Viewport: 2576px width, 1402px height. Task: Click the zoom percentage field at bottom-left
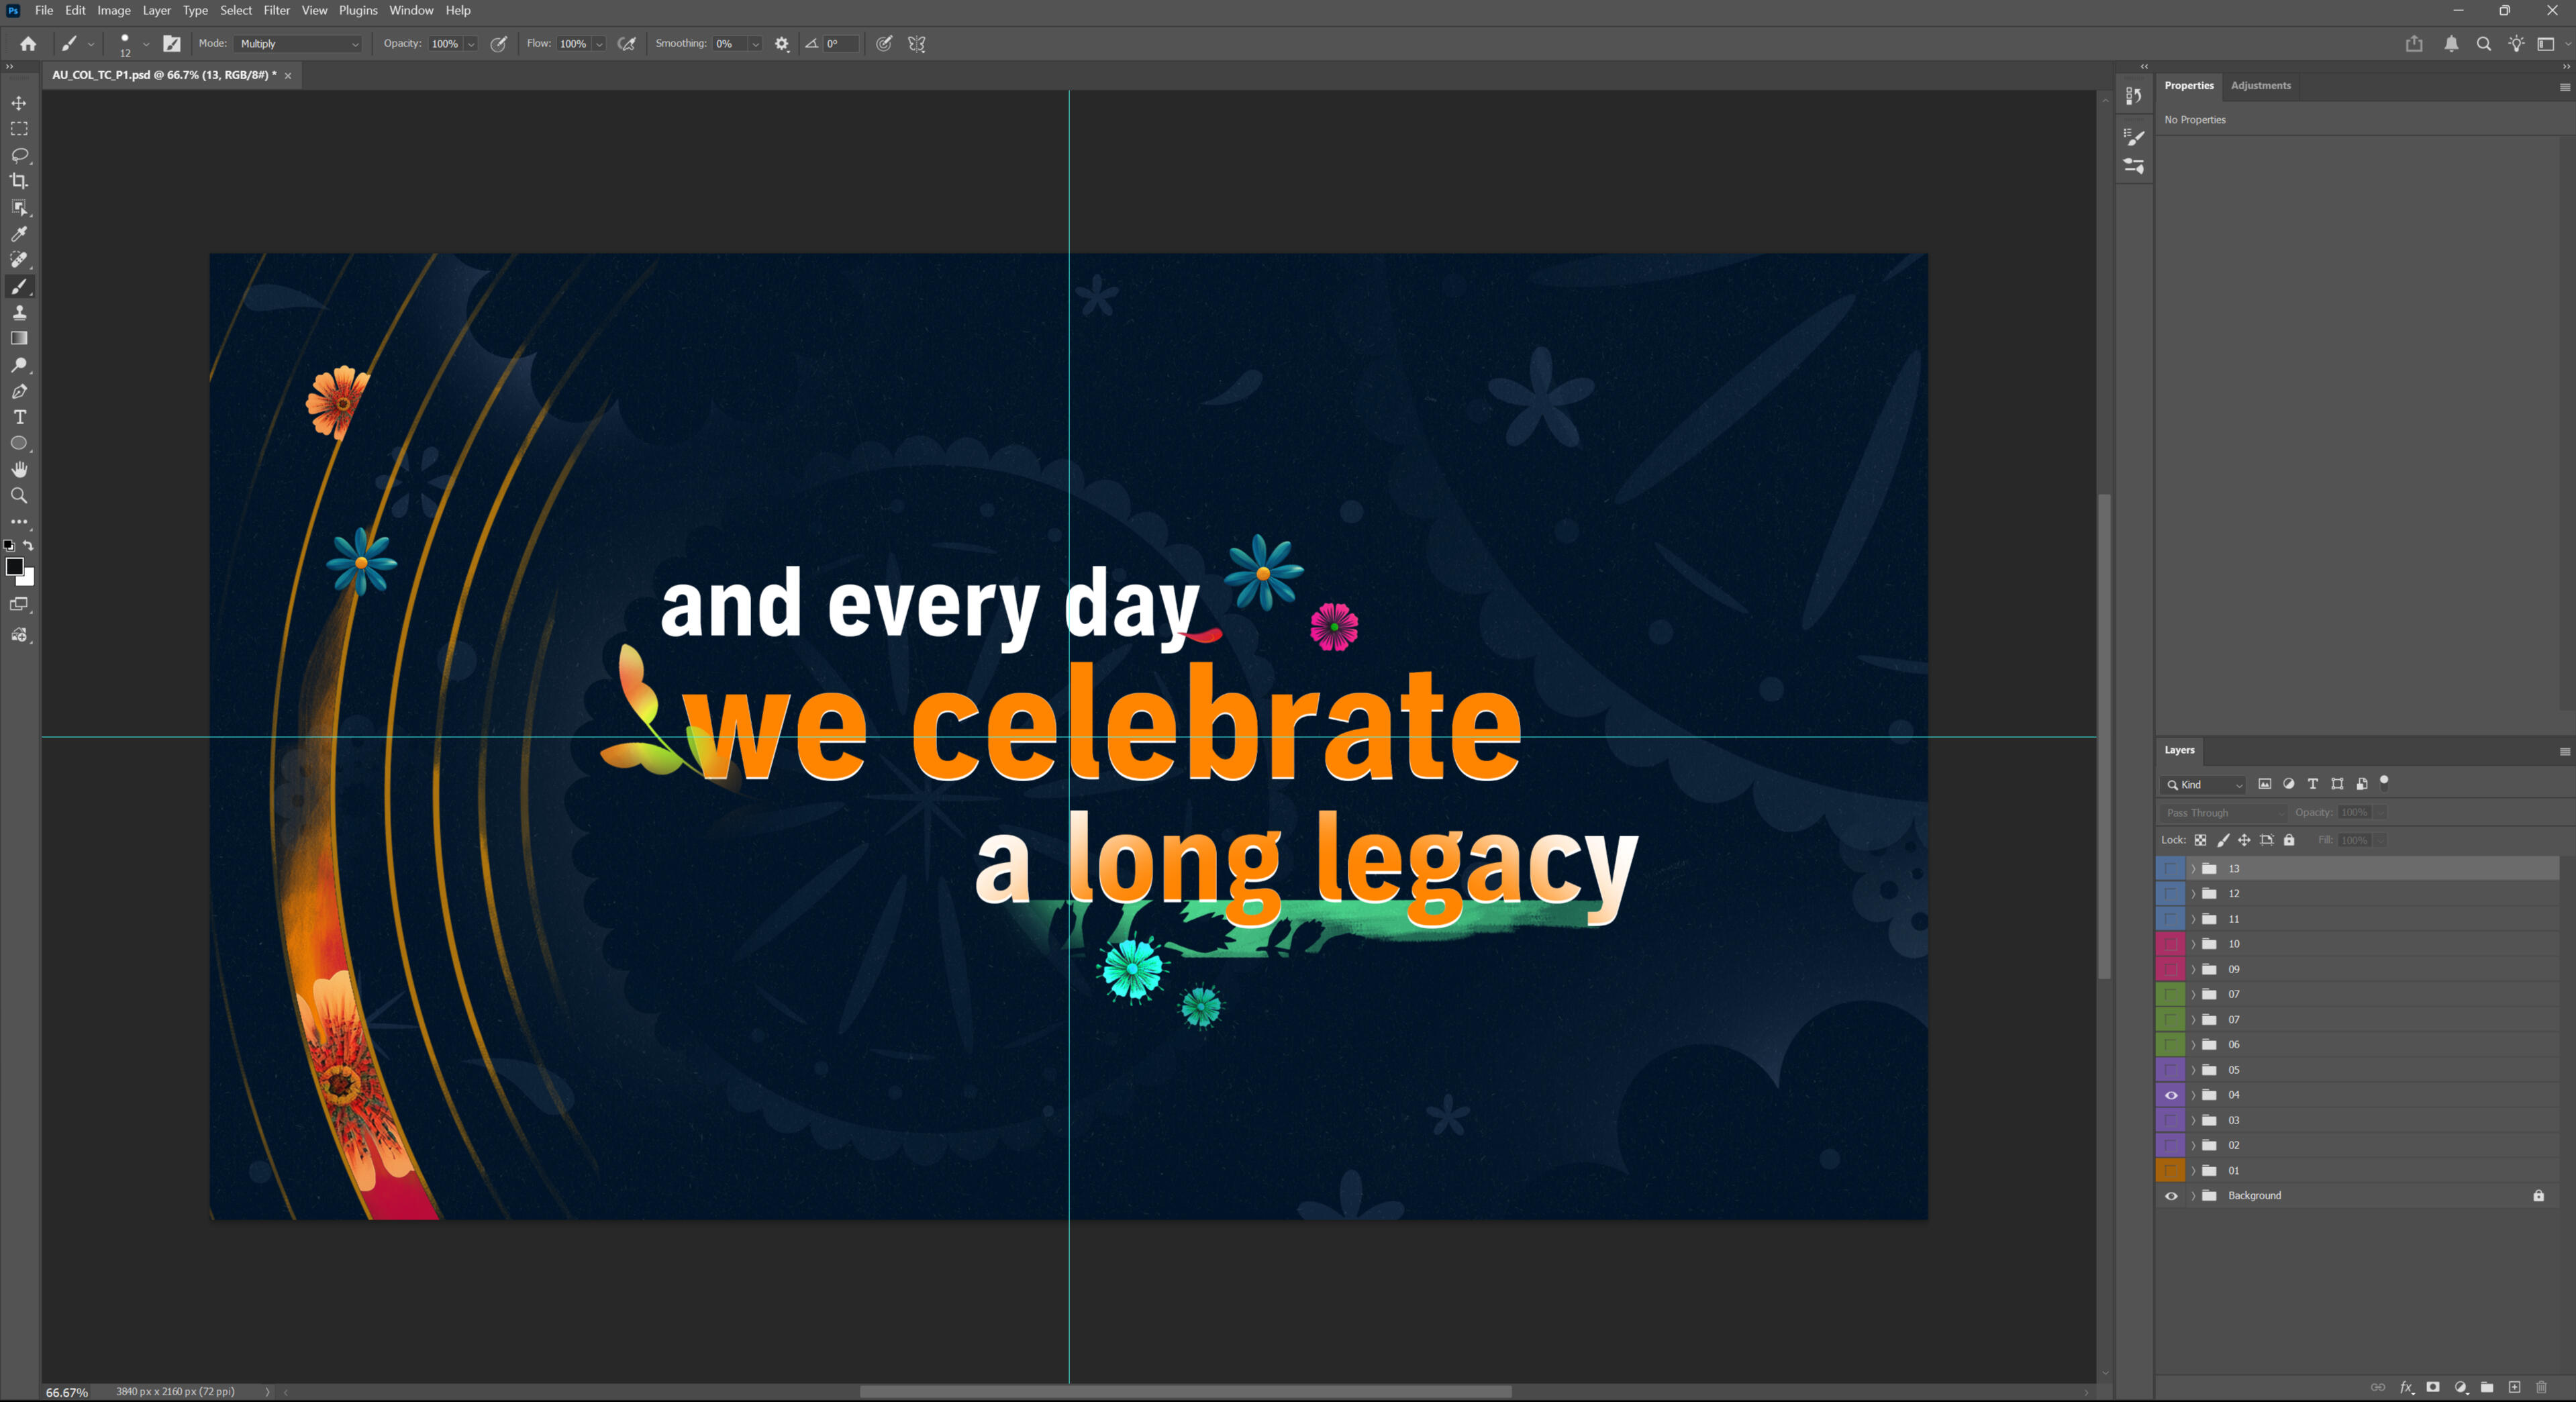click(67, 1392)
